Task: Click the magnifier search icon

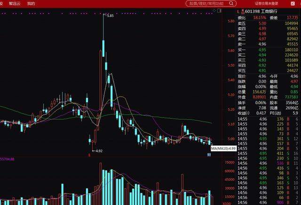Action: (x=231, y=3)
